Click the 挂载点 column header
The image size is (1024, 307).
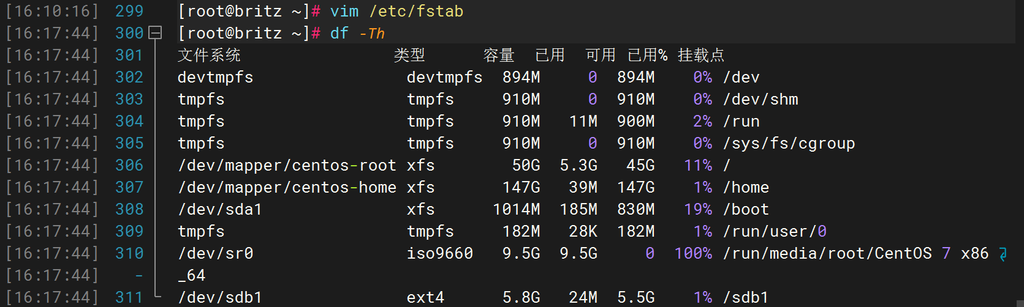[701, 55]
